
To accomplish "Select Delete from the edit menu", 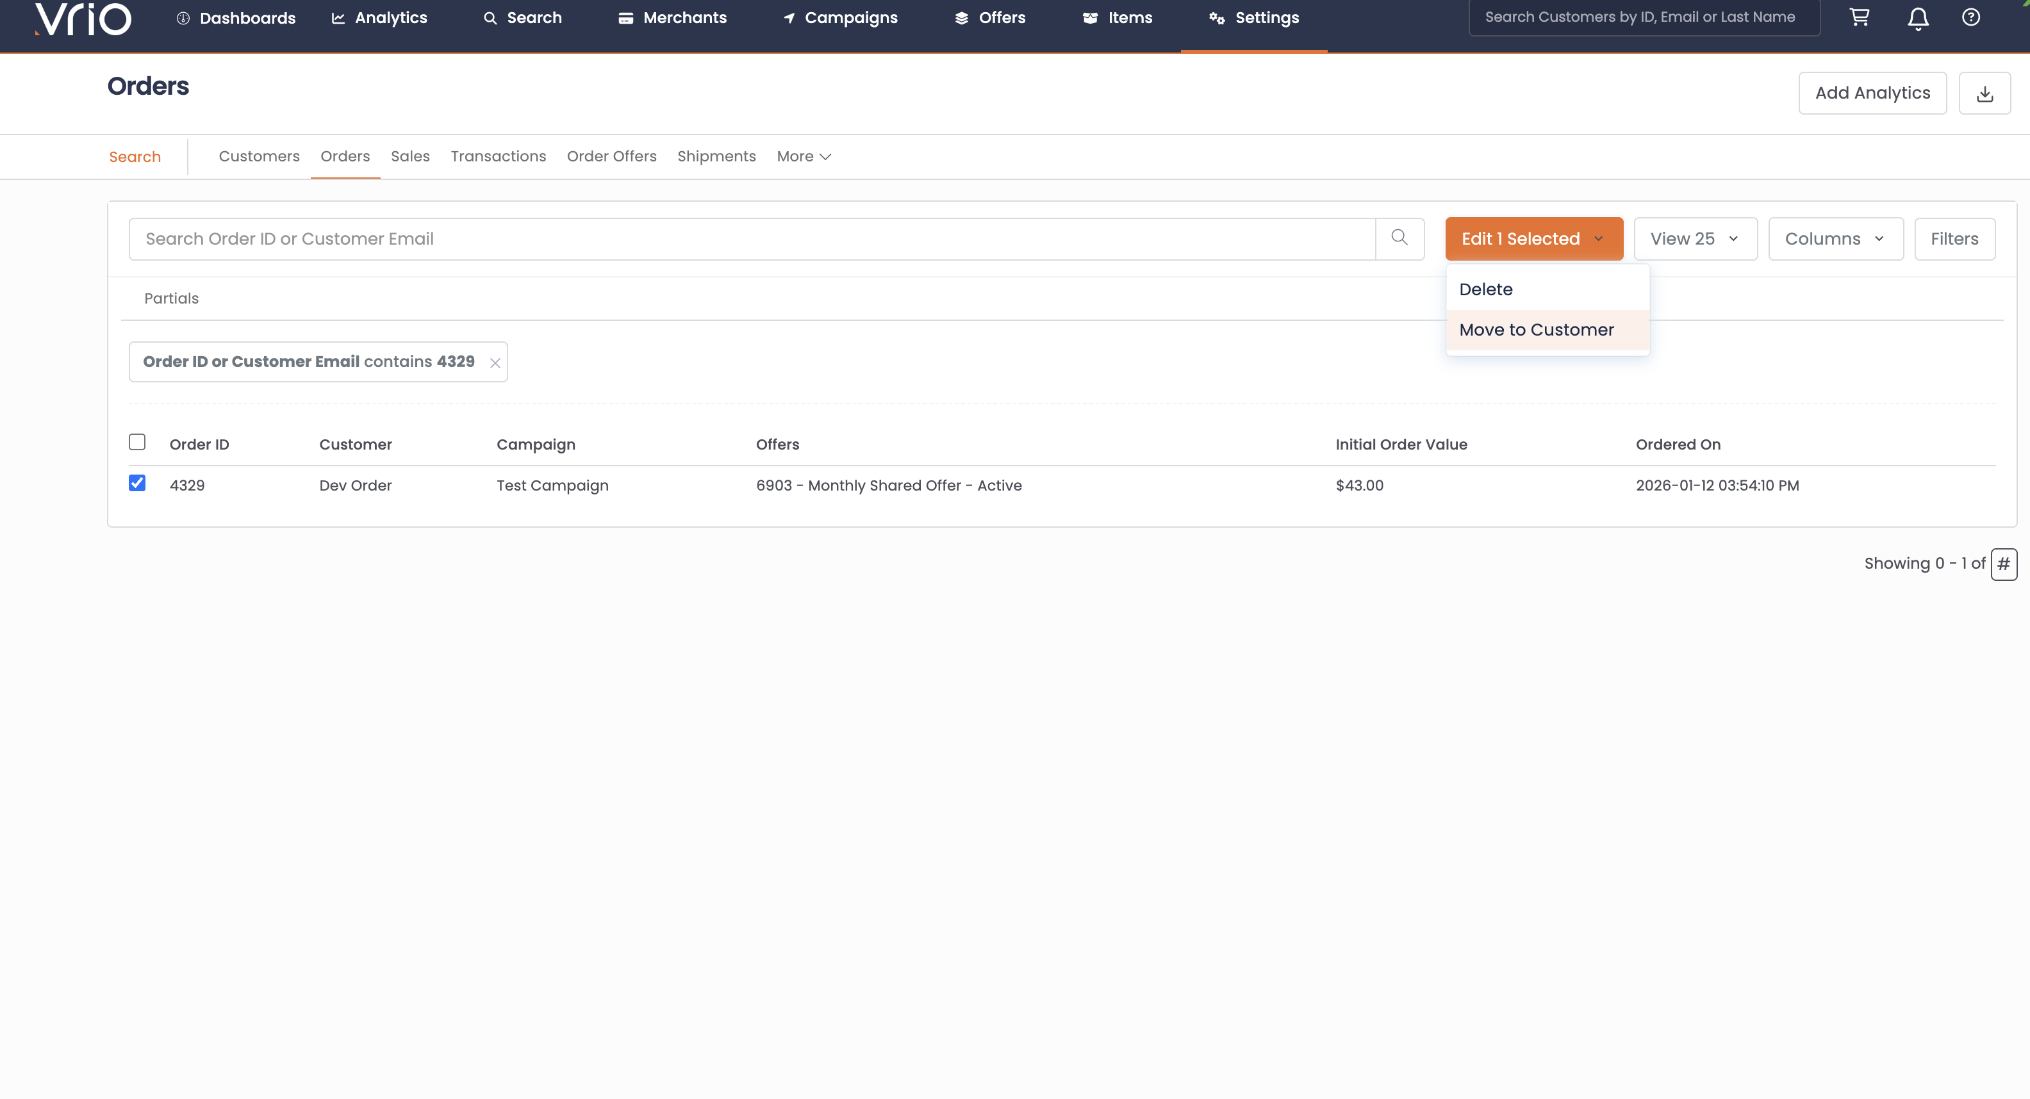I will tap(1485, 289).
